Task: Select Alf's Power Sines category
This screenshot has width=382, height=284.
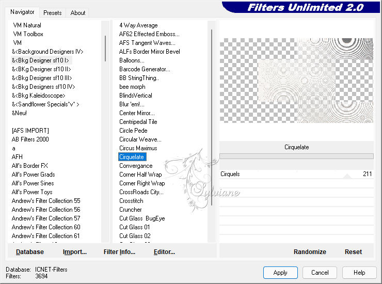Action: [33, 183]
